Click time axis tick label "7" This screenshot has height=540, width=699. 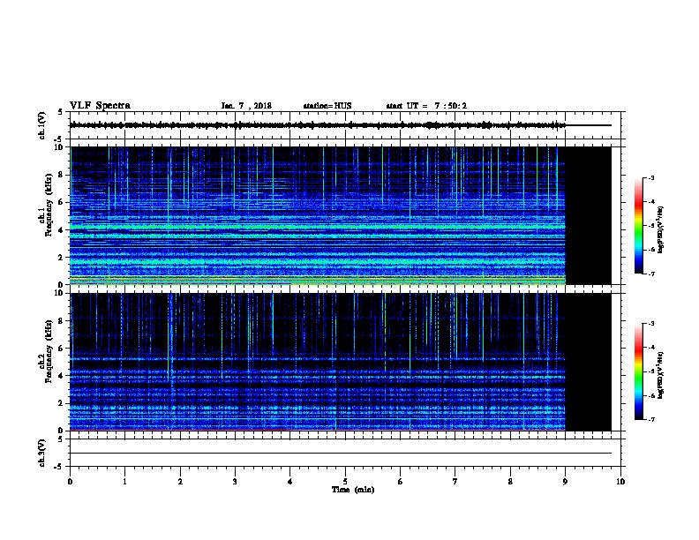455,482
